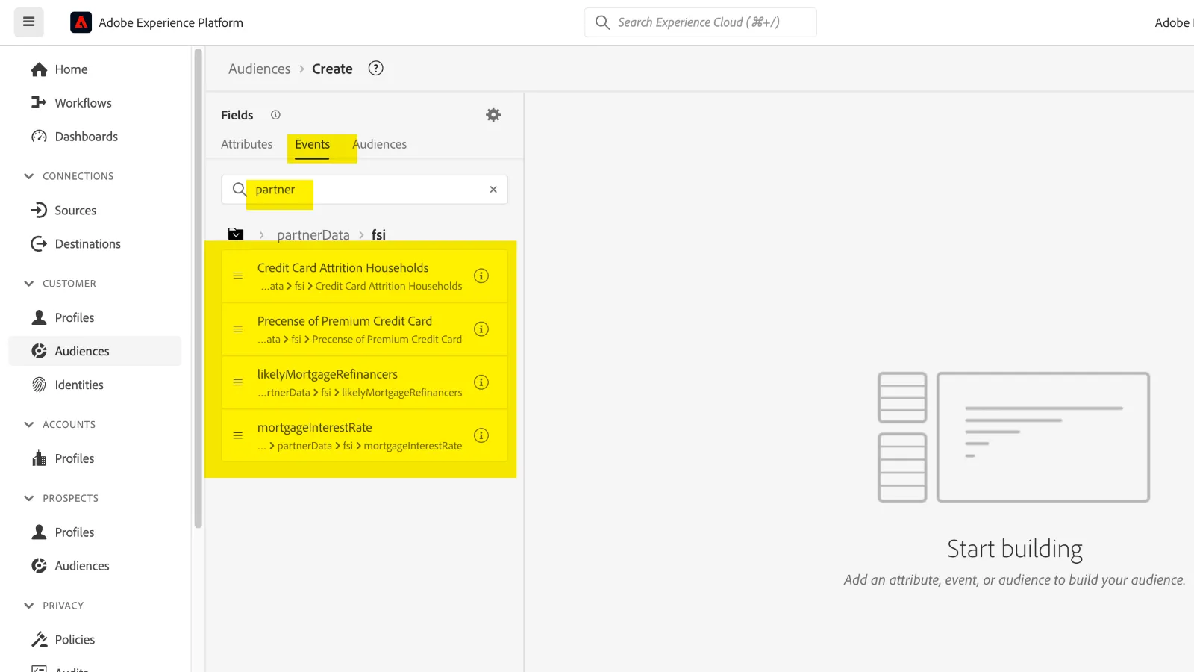Viewport: 1194px width, 672px height.
Task: Open the hamburger navigation menu
Action: 29,22
